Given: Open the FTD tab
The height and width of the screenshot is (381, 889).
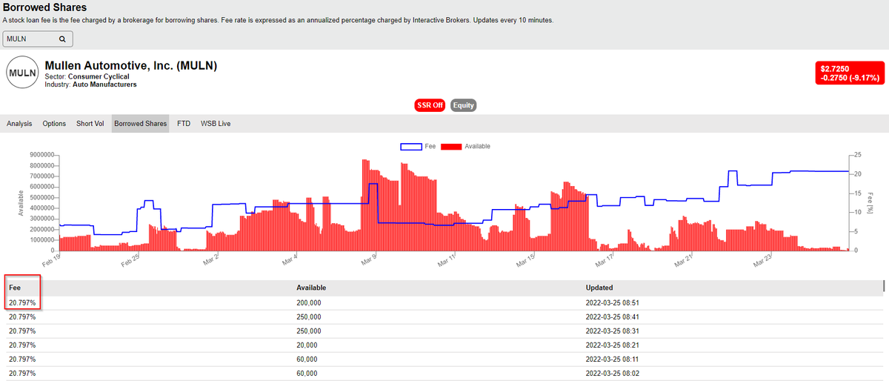Looking at the screenshot, I should (184, 124).
